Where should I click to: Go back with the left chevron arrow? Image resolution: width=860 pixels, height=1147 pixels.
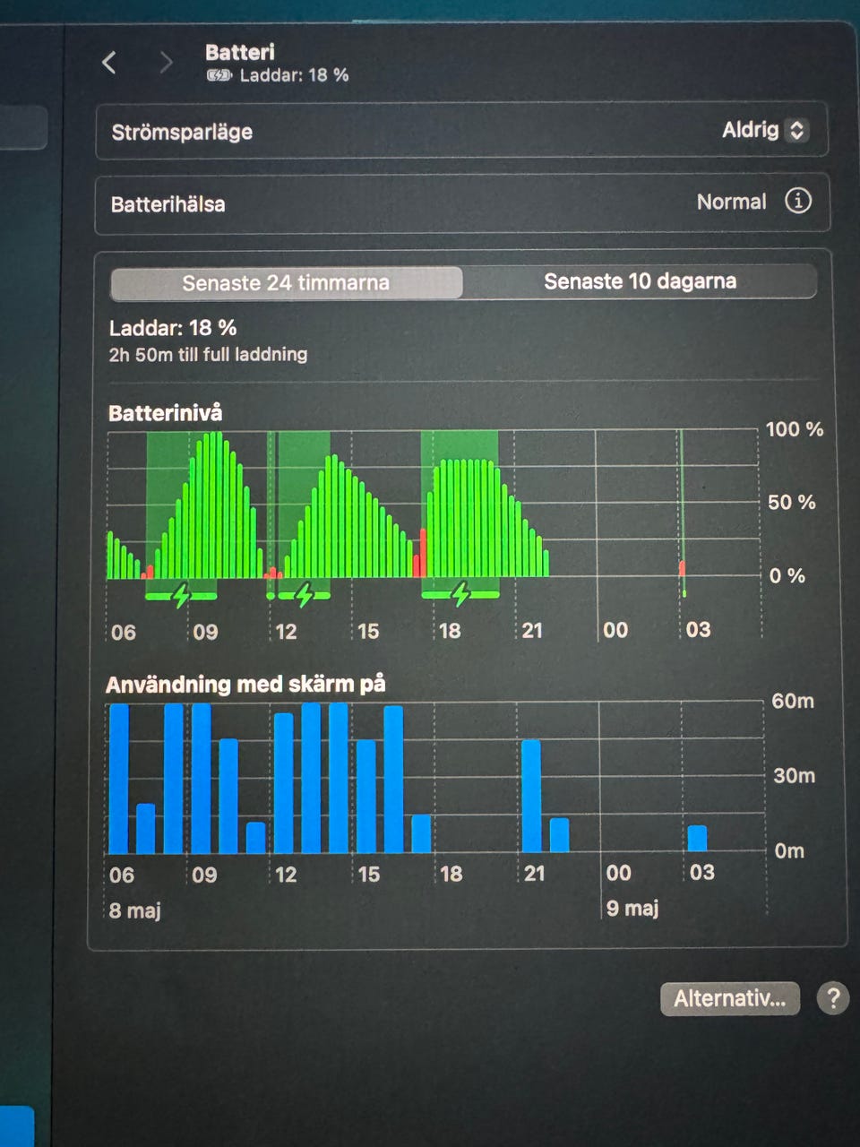(x=109, y=63)
